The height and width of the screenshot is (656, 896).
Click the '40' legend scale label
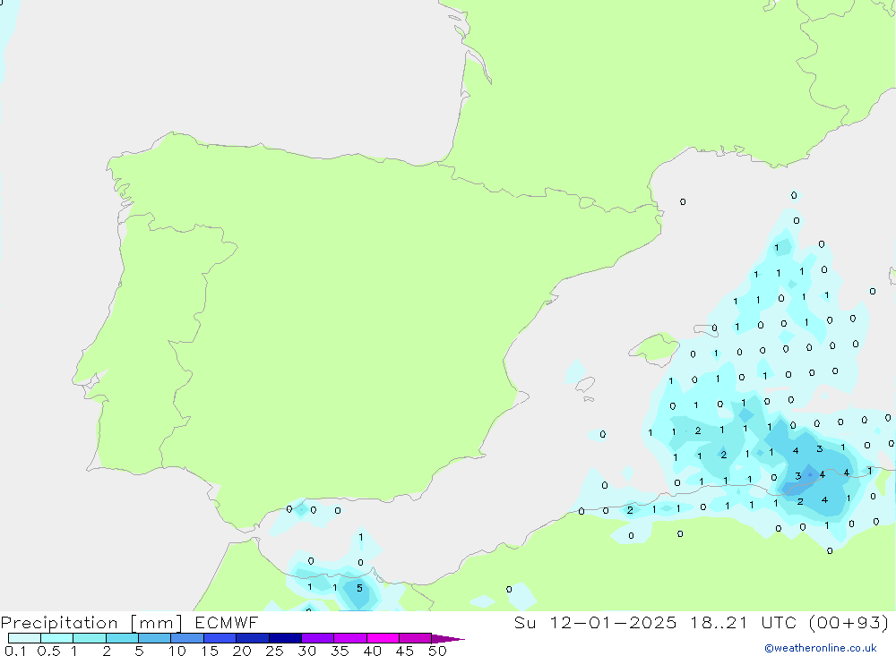373,651
